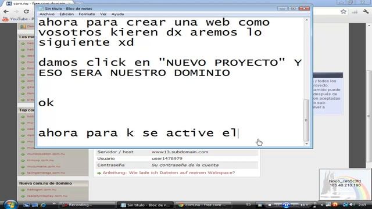
Task: Click the "Los me" sidebar heading
Action: click(x=27, y=37)
